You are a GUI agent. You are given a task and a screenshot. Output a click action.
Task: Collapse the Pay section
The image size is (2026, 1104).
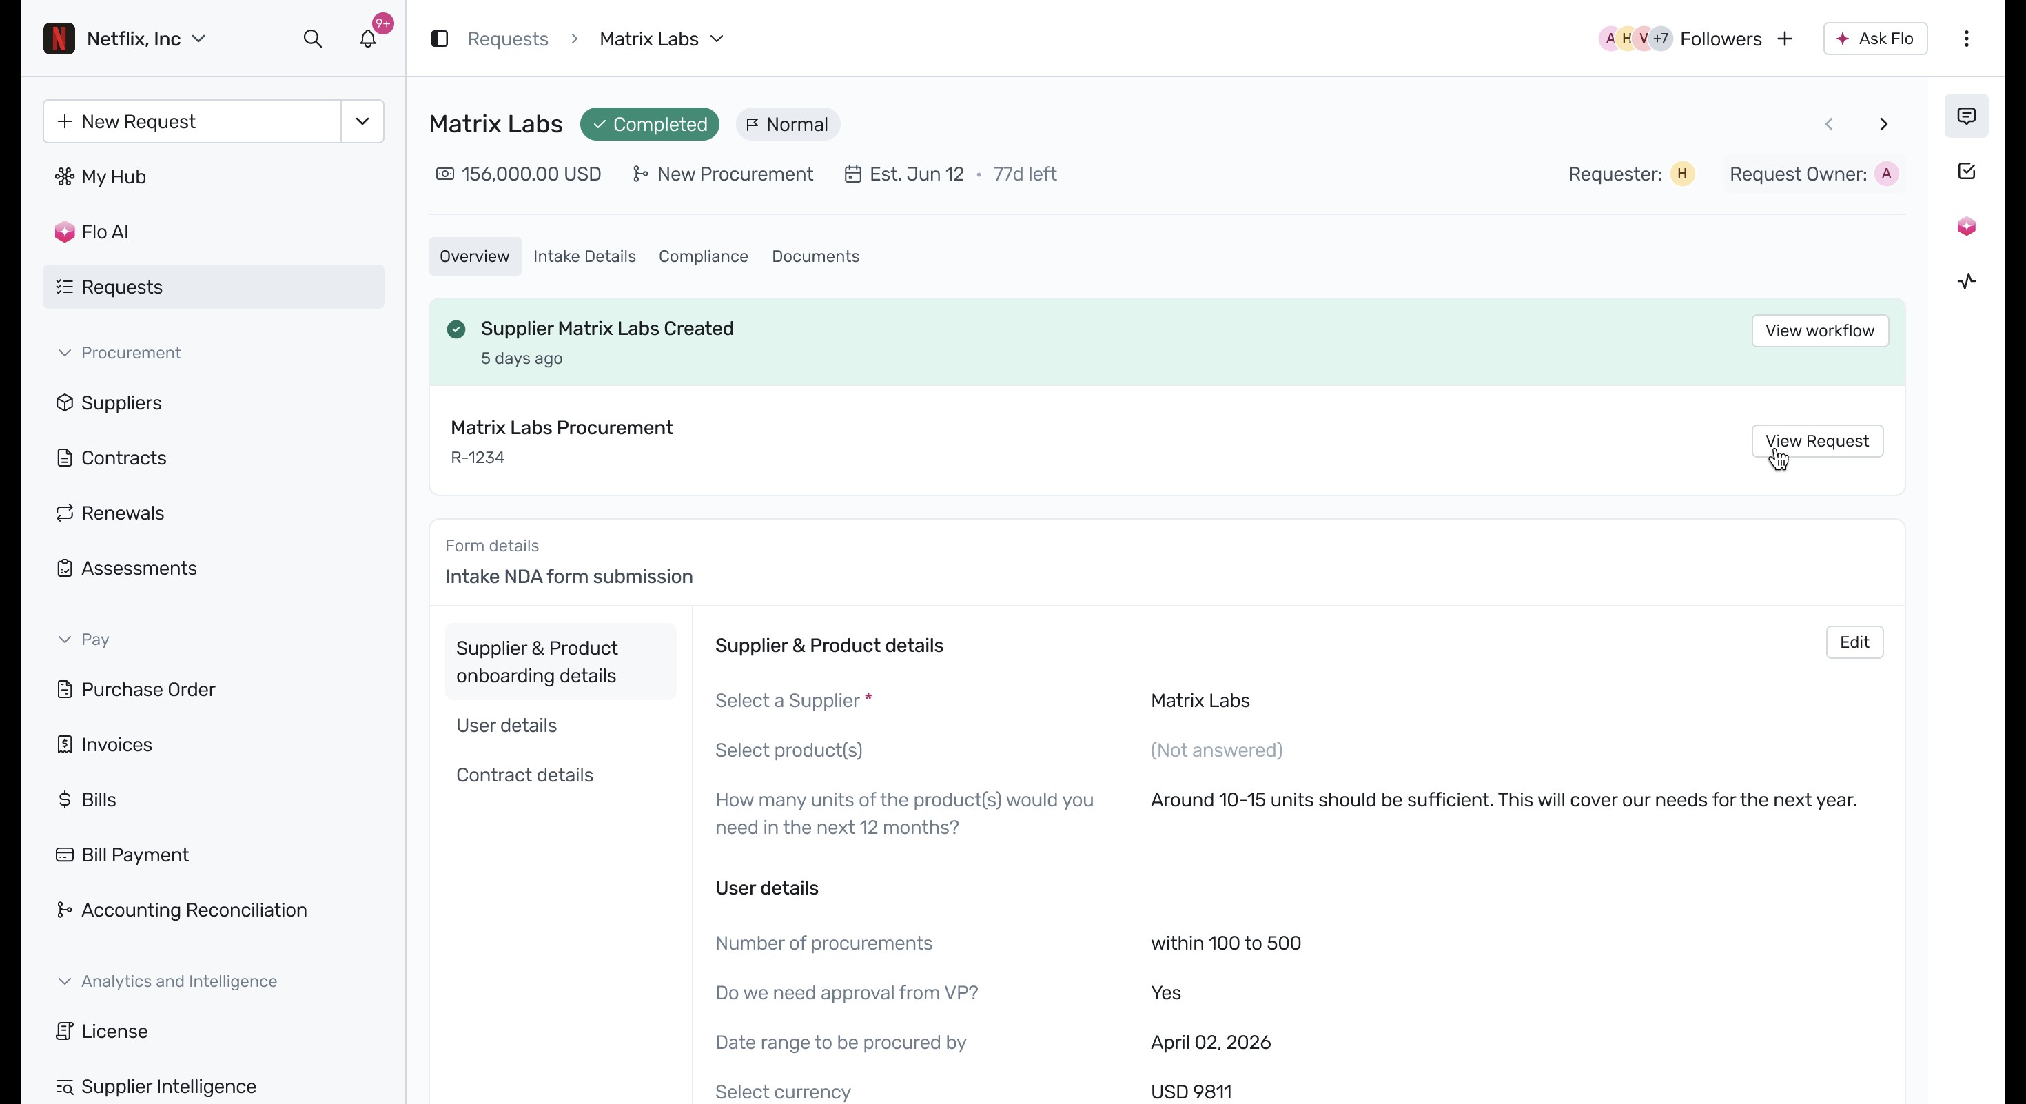pyautogui.click(x=65, y=640)
